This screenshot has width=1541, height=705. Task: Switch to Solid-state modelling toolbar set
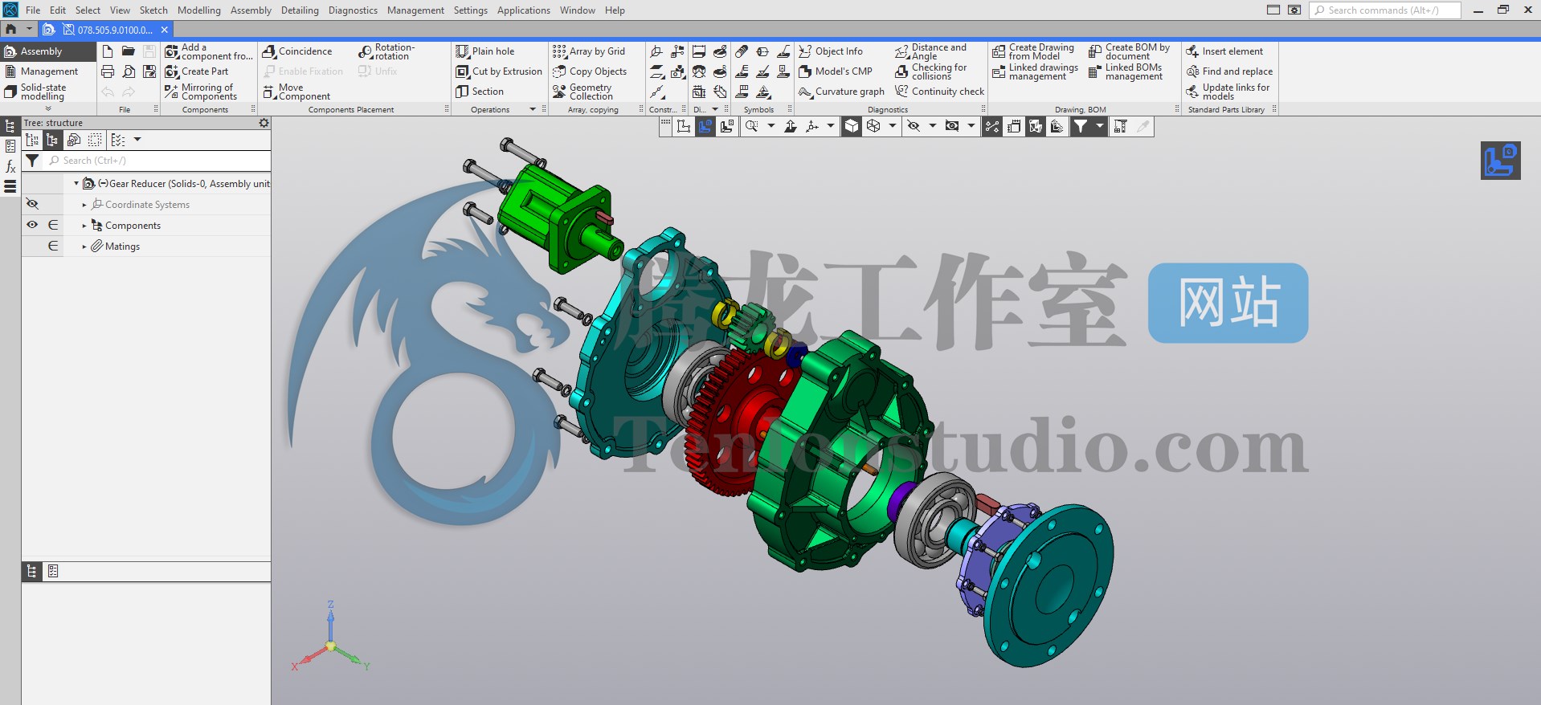pyautogui.click(x=49, y=92)
